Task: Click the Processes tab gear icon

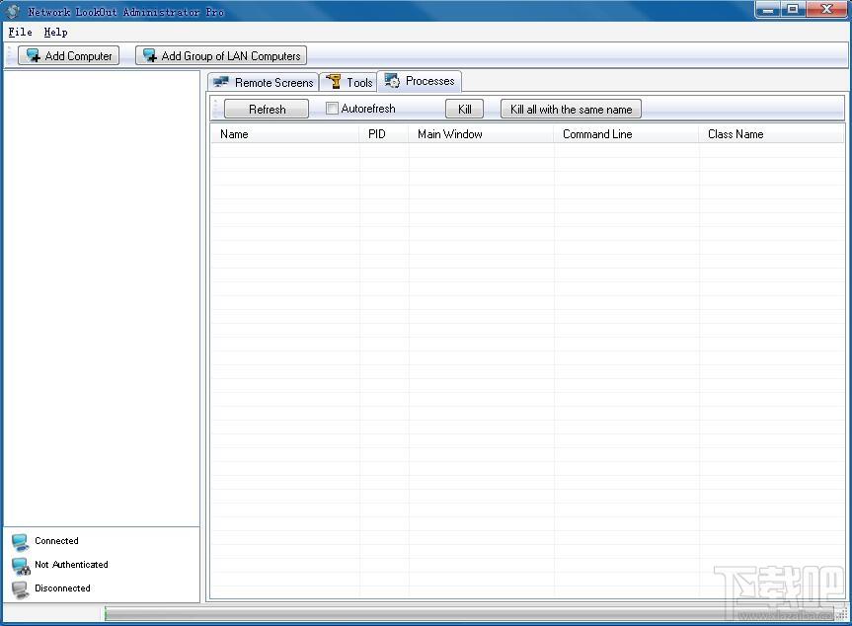Action: click(x=392, y=81)
